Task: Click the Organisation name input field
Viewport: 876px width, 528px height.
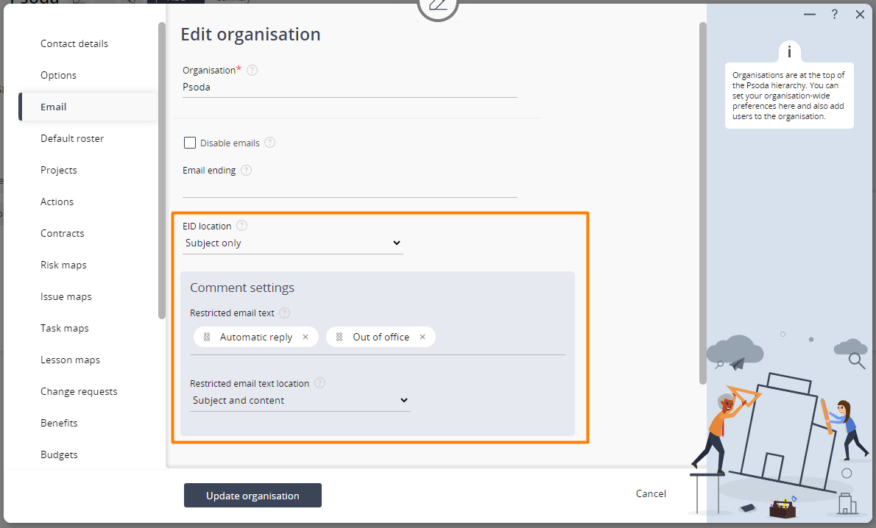Action: coord(350,88)
